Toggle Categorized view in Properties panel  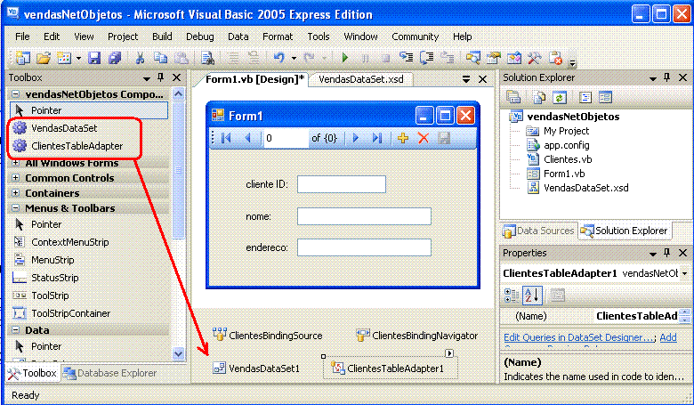(512, 296)
